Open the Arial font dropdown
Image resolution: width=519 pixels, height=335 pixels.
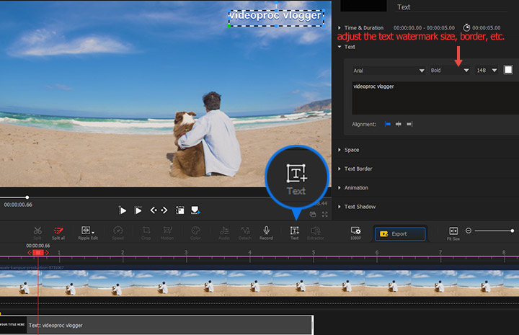click(388, 71)
